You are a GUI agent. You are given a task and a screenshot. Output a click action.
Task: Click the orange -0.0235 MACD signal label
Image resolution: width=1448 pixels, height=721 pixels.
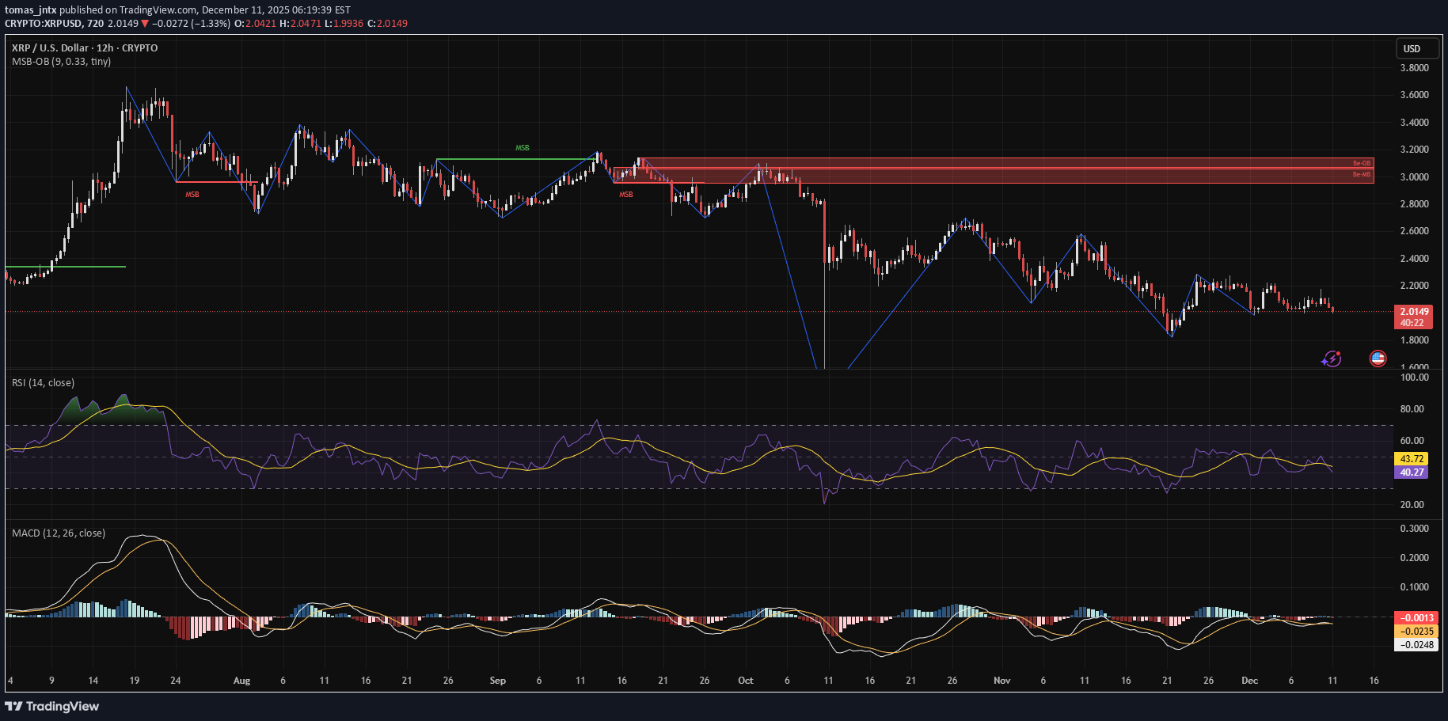[1416, 632]
